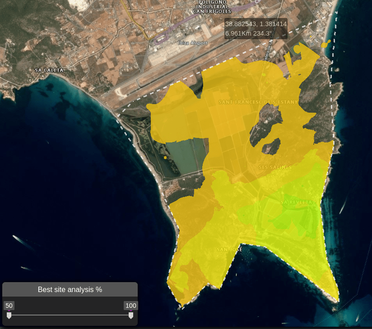The width and height of the screenshot is (372, 329).
Task: Click the left slider handle at 50
Action: (9, 315)
